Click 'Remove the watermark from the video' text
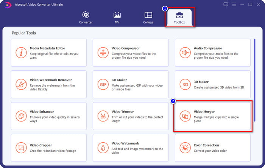265x168 pixels. pos(52,87)
